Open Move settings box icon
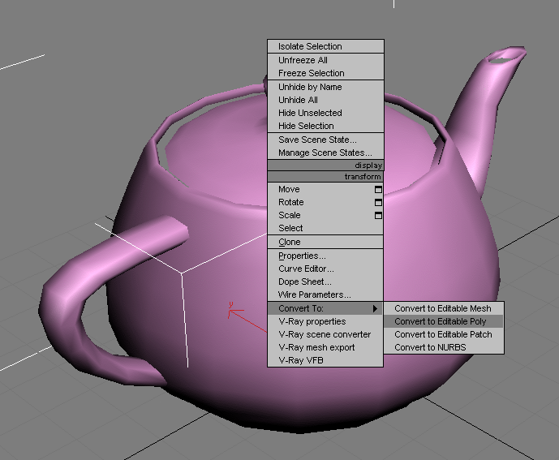This screenshot has height=460, width=559. click(x=378, y=190)
